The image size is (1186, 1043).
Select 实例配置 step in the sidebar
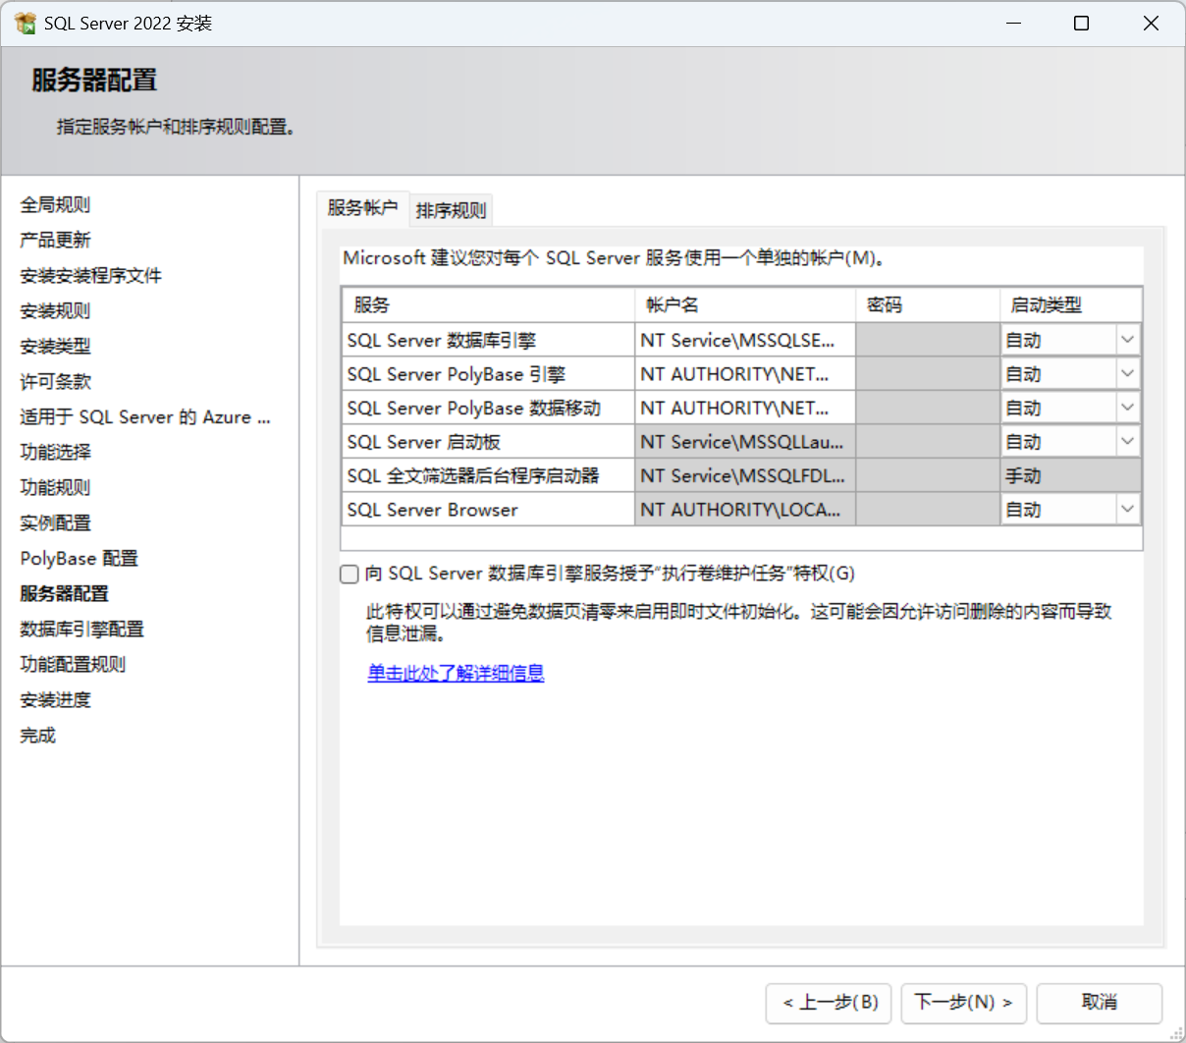tap(55, 522)
